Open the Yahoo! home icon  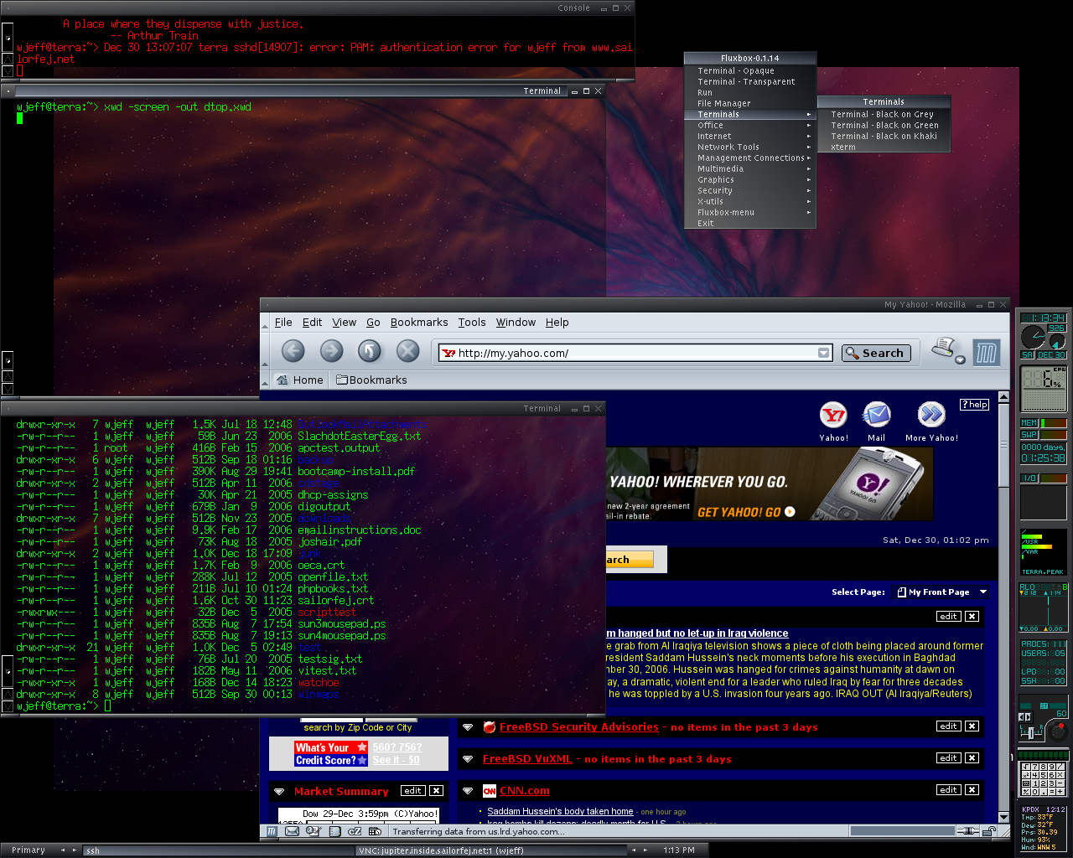[x=833, y=415]
